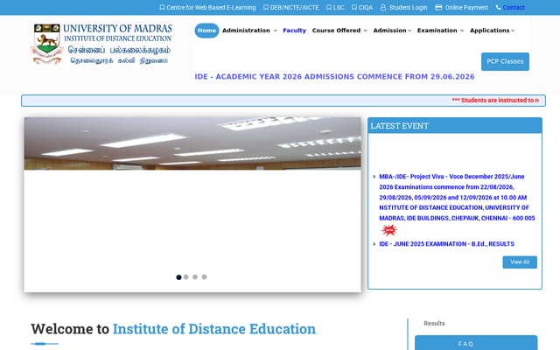The height and width of the screenshot is (350, 560).
Task: Click the LATEST EVENT panel header
Action: [455, 126]
